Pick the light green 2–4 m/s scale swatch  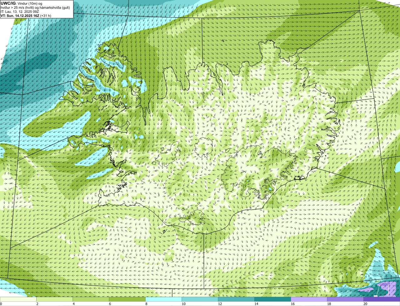(54, 299)
